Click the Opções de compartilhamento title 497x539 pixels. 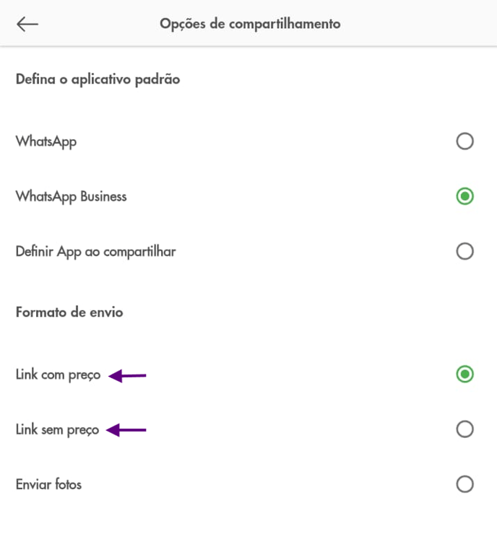[250, 24]
